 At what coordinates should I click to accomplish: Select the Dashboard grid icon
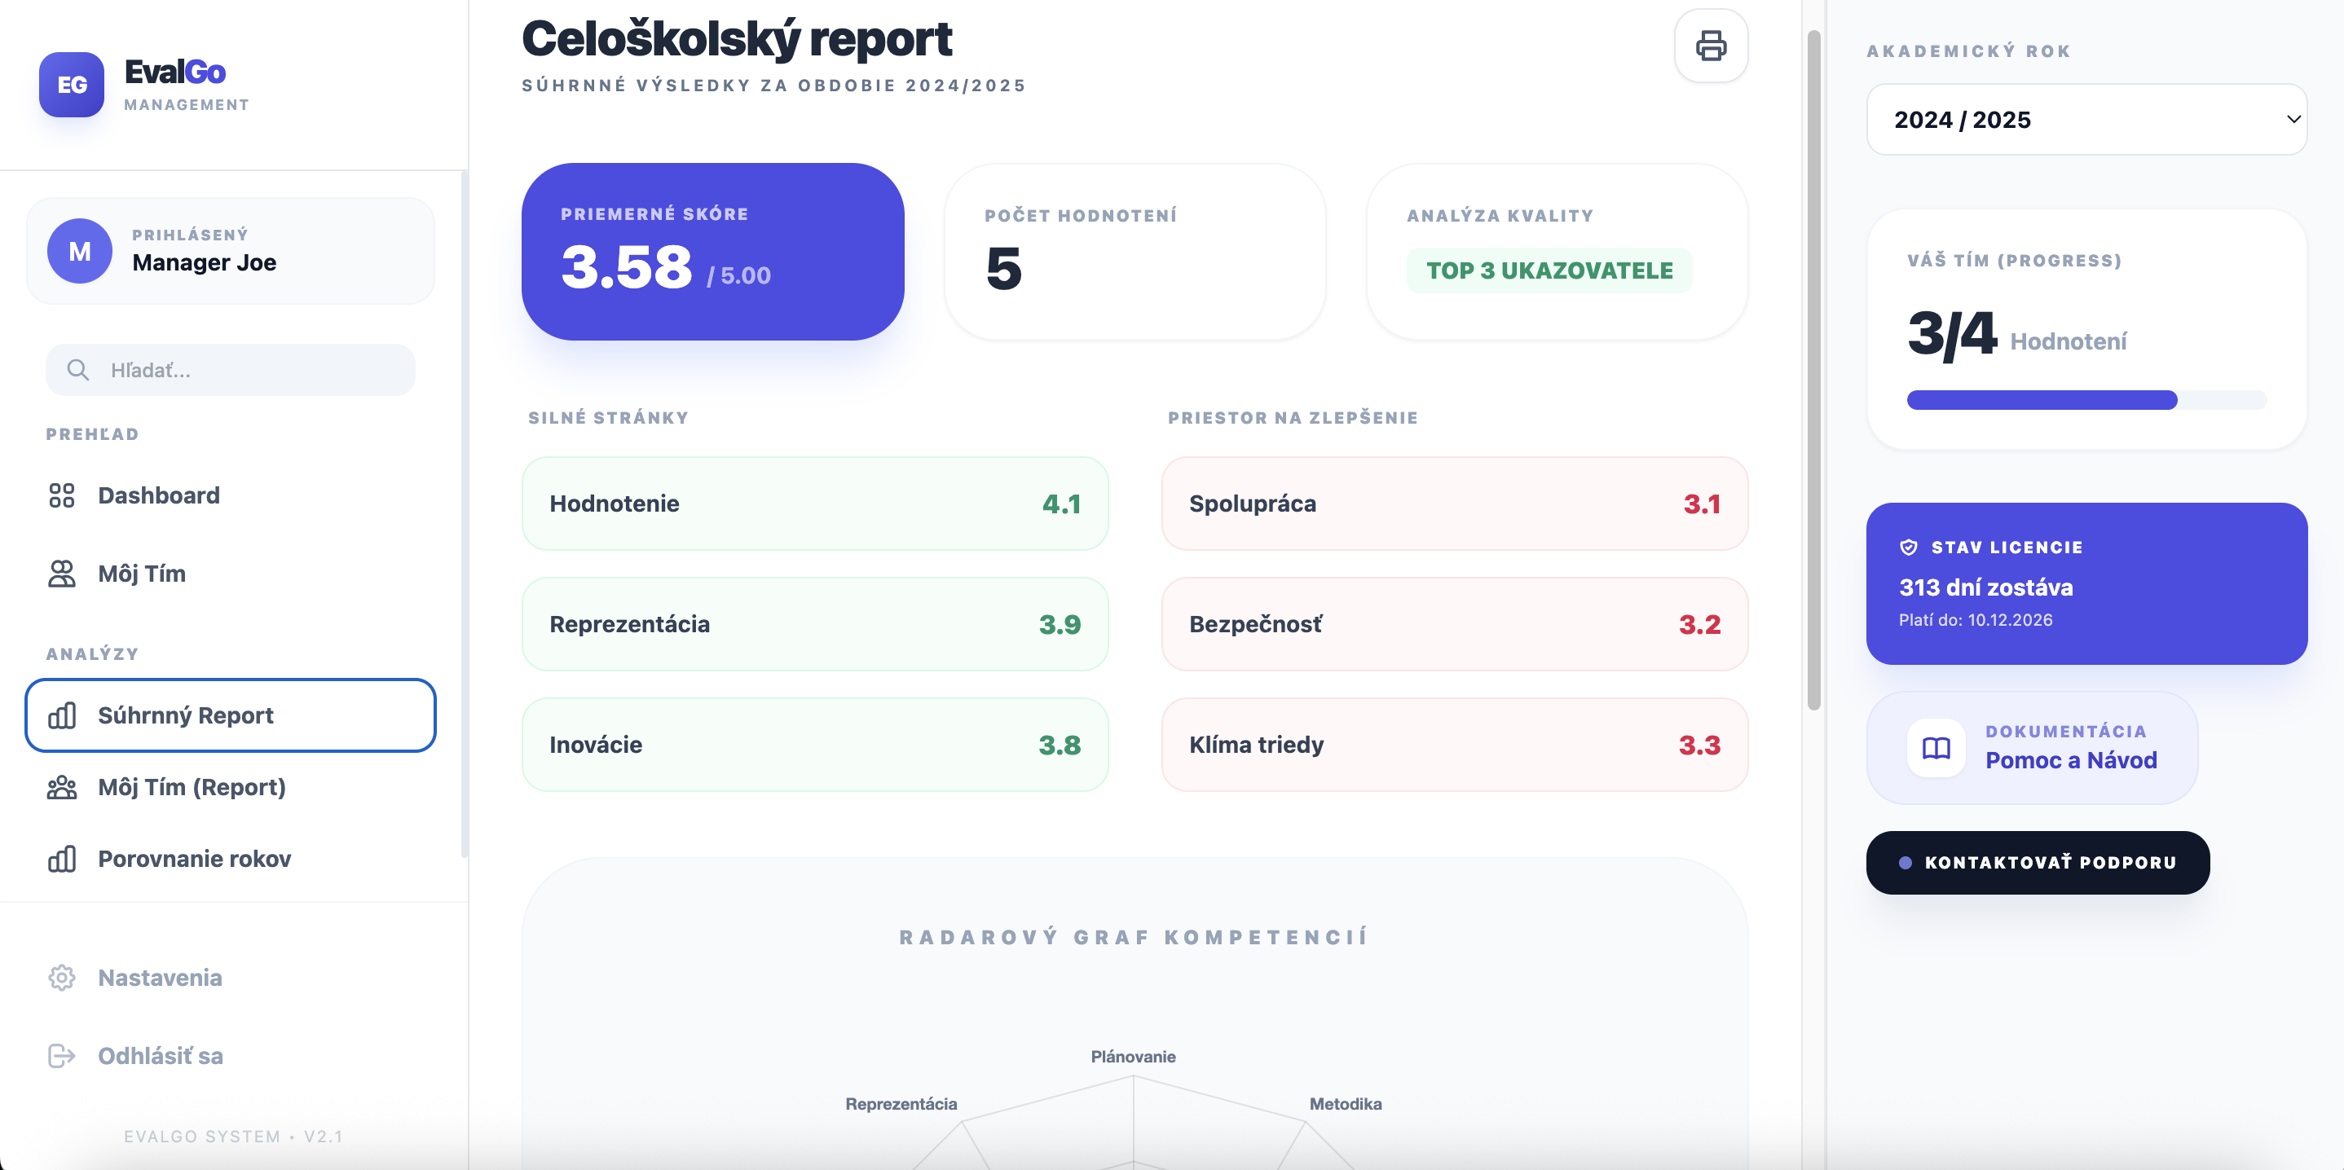[62, 495]
